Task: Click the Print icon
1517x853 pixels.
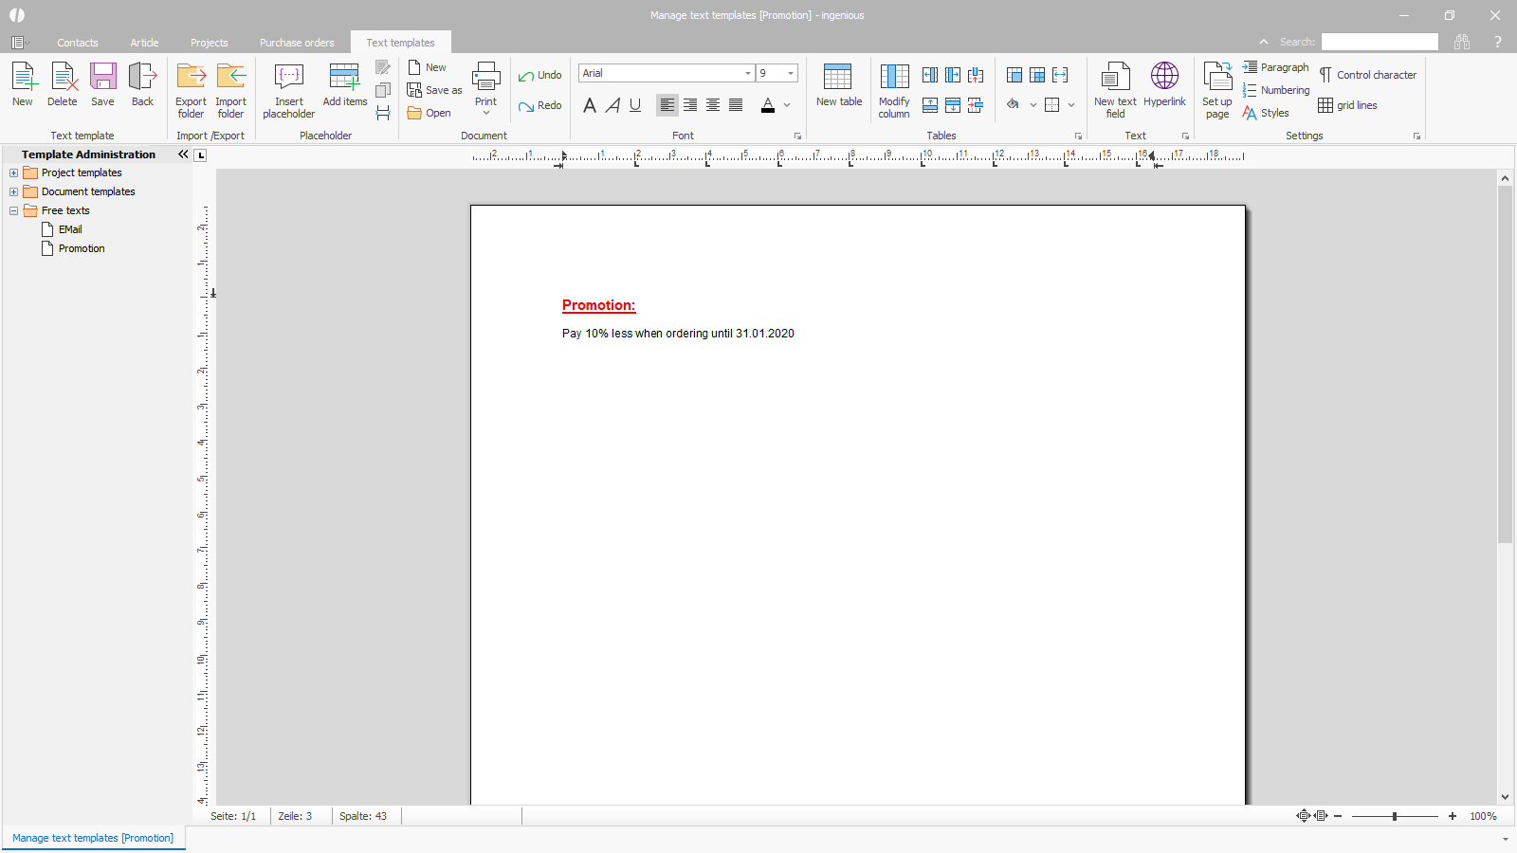Action: [485, 77]
